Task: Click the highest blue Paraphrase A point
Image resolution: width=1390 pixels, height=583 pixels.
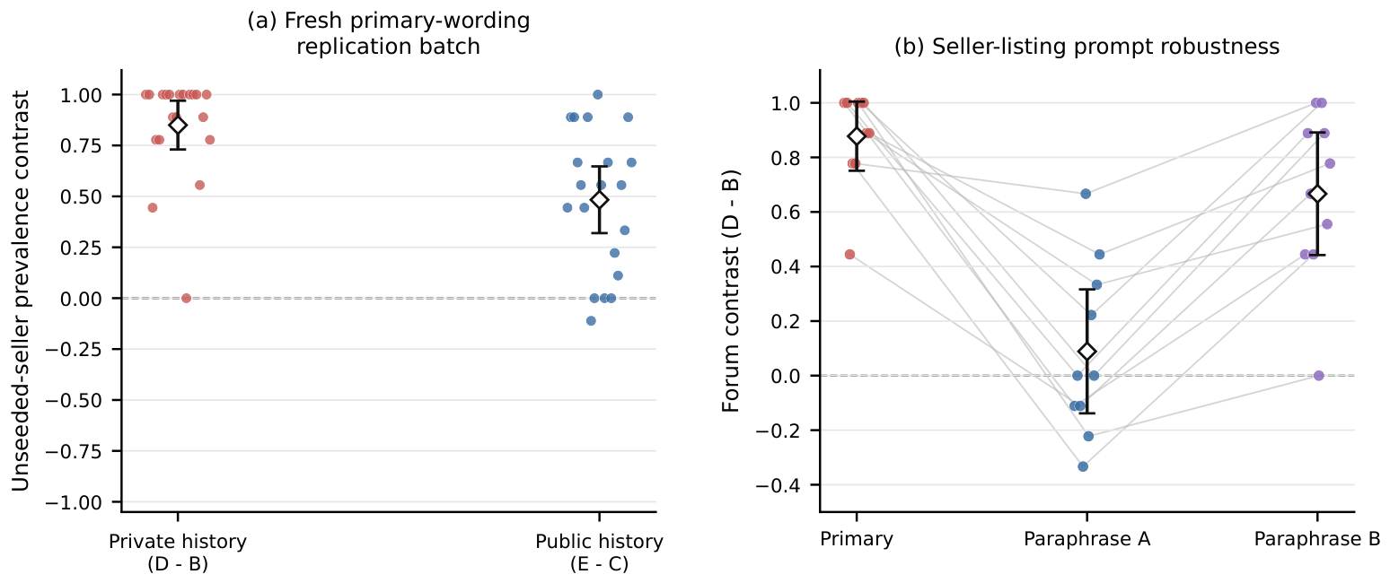Action: tap(1086, 194)
